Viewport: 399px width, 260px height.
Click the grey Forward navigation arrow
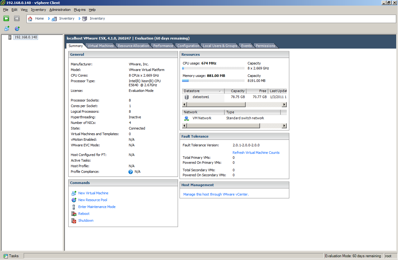pyautogui.click(x=17, y=18)
